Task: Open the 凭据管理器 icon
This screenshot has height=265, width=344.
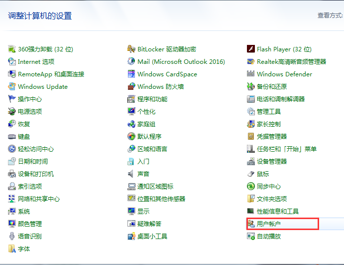Action: coord(251,137)
